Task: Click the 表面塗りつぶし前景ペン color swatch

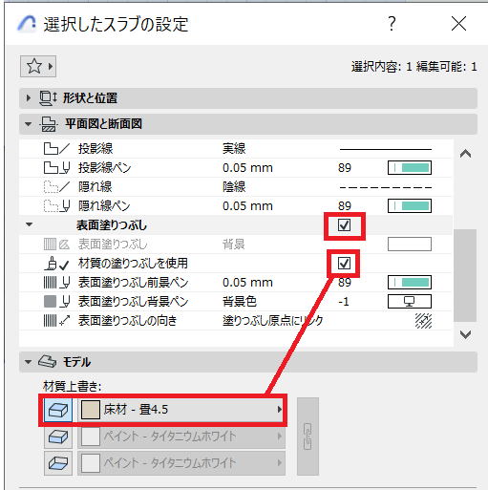Action: pyautogui.click(x=410, y=283)
